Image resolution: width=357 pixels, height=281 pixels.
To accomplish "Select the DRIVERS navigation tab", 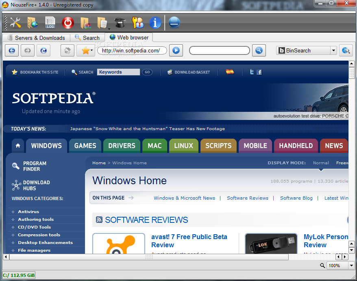I will pyautogui.click(x=122, y=146).
